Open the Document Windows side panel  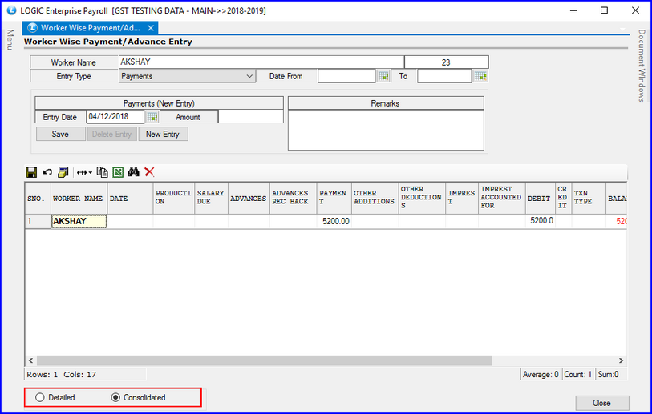click(x=642, y=66)
